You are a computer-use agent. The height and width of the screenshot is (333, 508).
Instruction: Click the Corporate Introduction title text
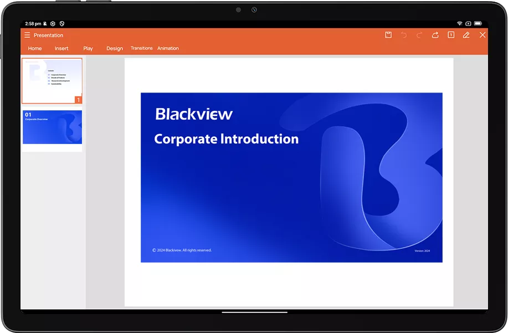tap(226, 139)
